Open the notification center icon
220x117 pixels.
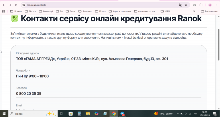click(215, 114)
